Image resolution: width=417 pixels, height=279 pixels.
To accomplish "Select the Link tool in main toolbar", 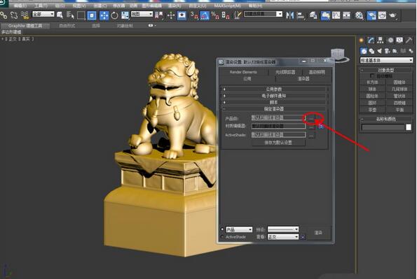I will pos(4,15).
